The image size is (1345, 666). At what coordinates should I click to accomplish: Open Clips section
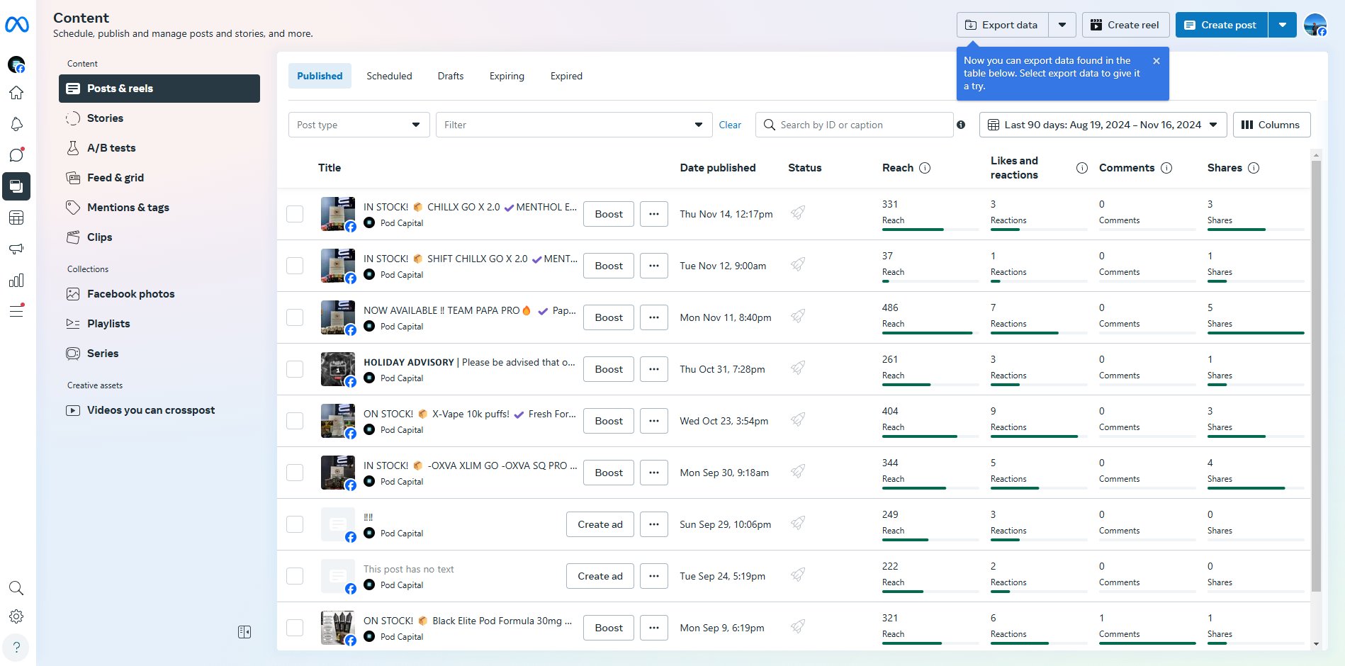click(159, 237)
